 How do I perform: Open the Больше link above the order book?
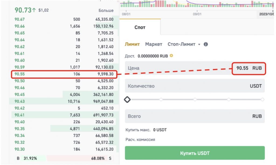click(x=106, y=10)
